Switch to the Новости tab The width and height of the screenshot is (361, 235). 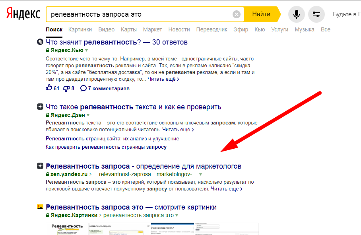[x=179, y=30]
